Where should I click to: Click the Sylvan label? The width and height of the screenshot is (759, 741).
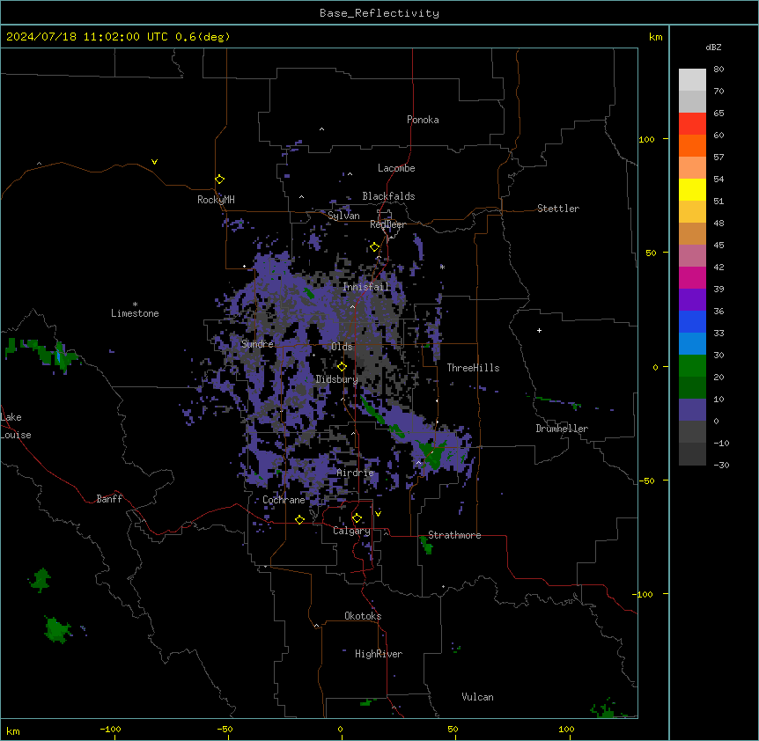point(343,216)
